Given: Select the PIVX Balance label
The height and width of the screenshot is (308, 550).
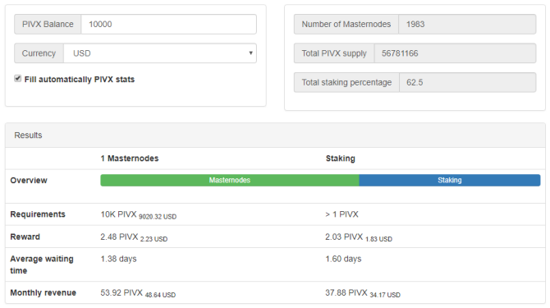Looking at the screenshot, I should [x=48, y=24].
